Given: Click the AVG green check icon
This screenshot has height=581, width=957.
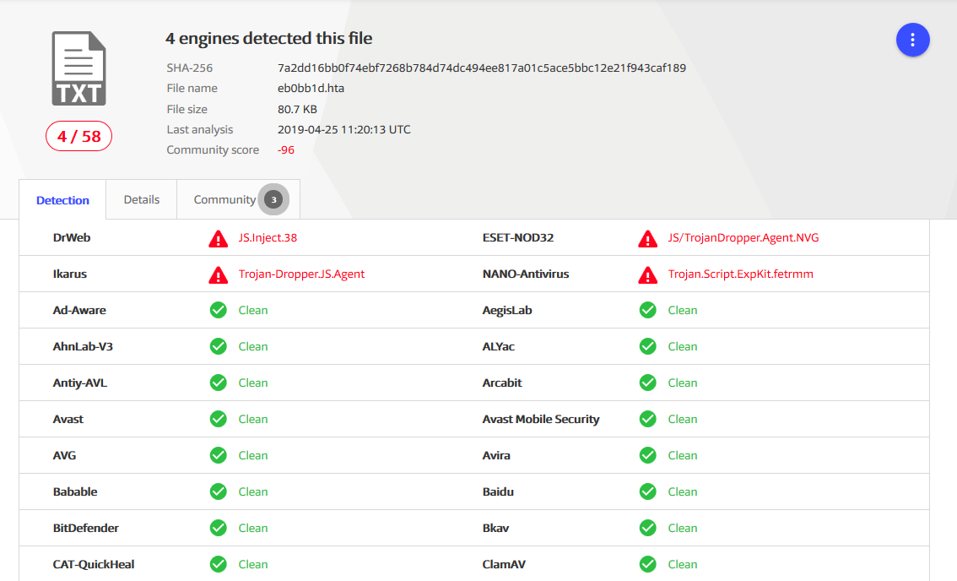Looking at the screenshot, I should (218, 455).
